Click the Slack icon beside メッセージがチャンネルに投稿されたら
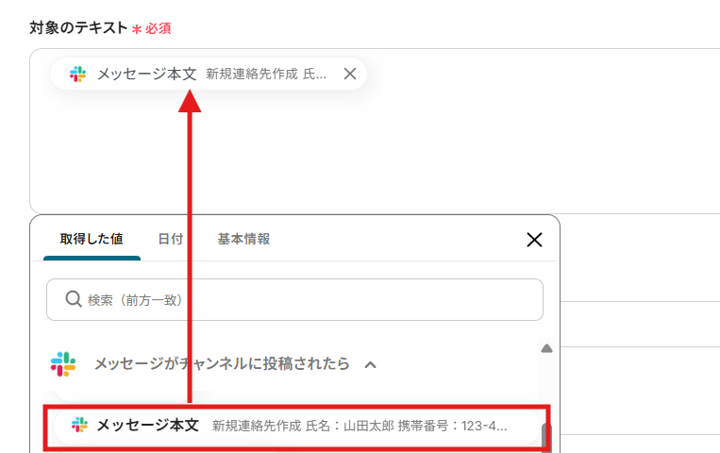 [x=63, y=364]
